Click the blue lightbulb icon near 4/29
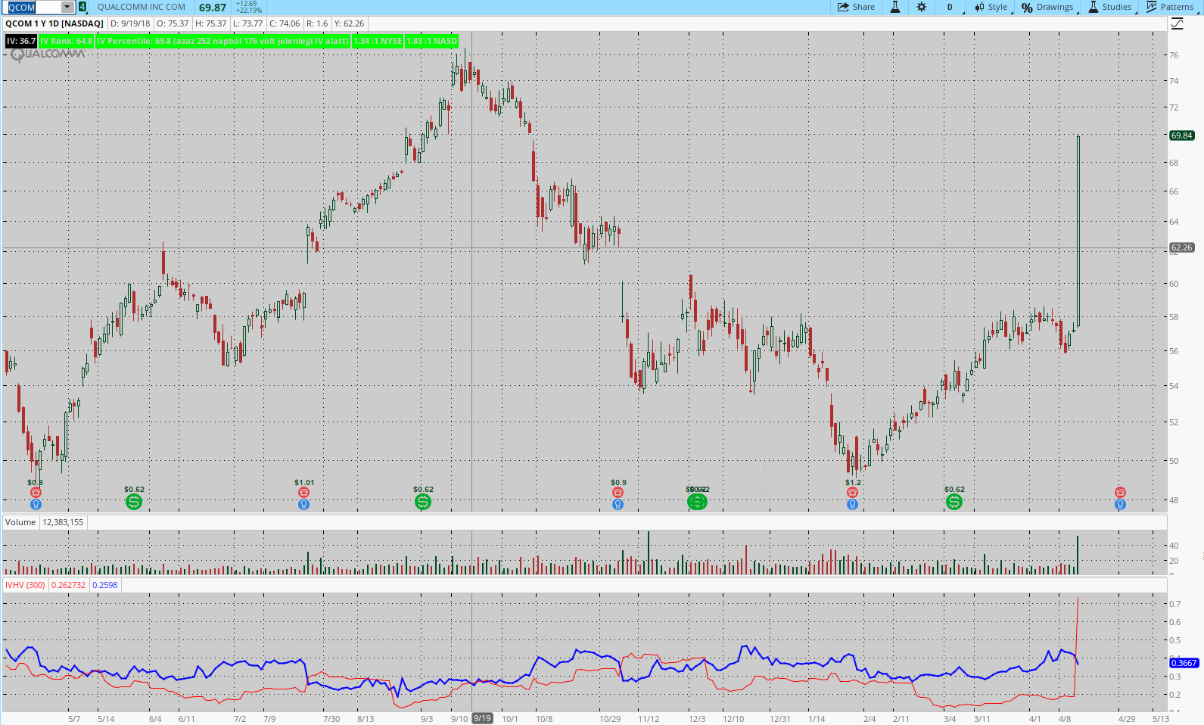This screenshot has height=725, width=1204. [1120, 504]
